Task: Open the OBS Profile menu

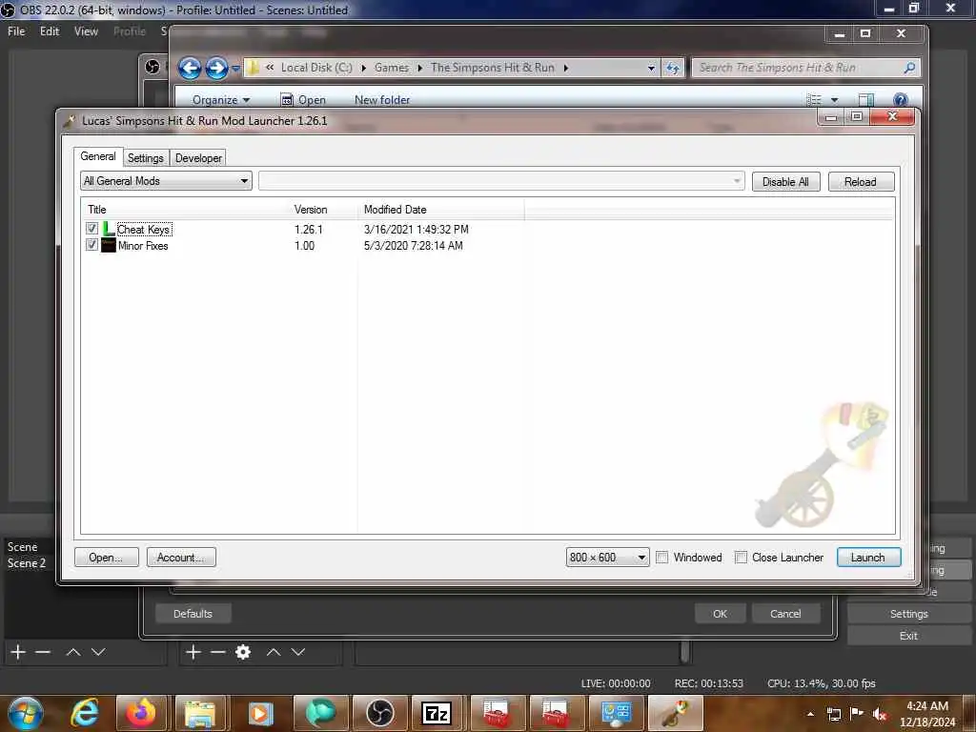Action: tap(130, 31)
